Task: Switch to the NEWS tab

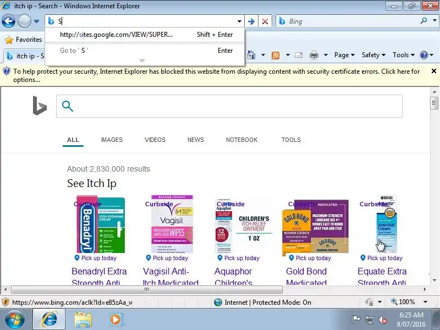Action: (196, 140)
